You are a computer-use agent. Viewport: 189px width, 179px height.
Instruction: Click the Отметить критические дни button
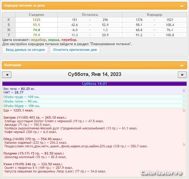pos(75,50)
